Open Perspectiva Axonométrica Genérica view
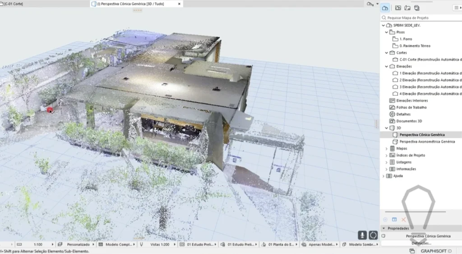 tap(427, 141)
